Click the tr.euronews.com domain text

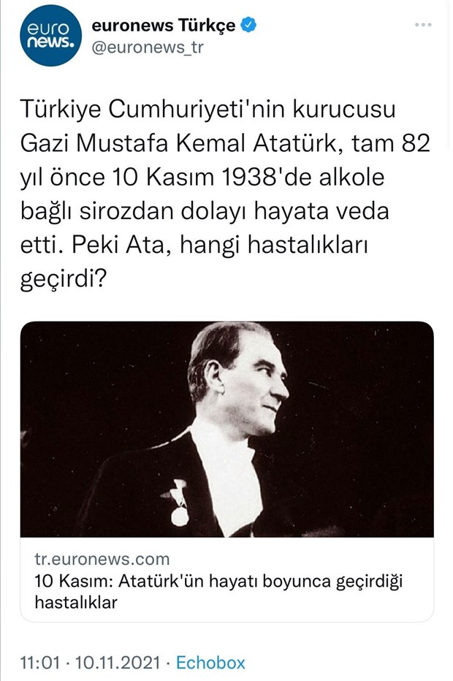102,560
